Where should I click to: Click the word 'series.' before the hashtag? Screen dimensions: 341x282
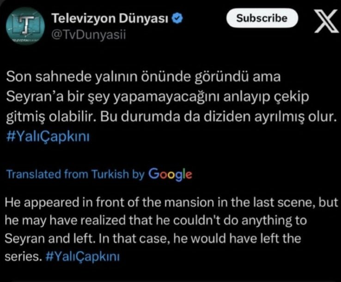coord(23,257)
